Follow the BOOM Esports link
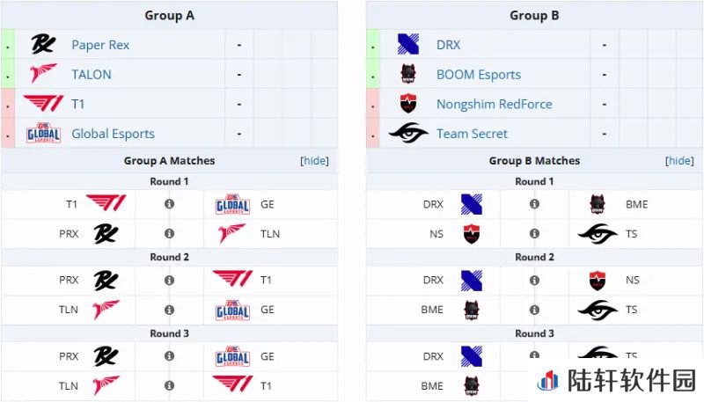The image size is (704, 402). coord(479,75)
